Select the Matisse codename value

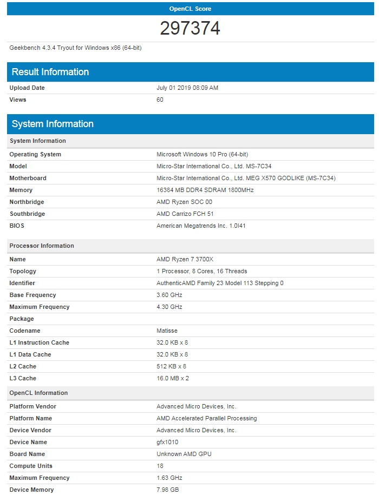point(167,331)
